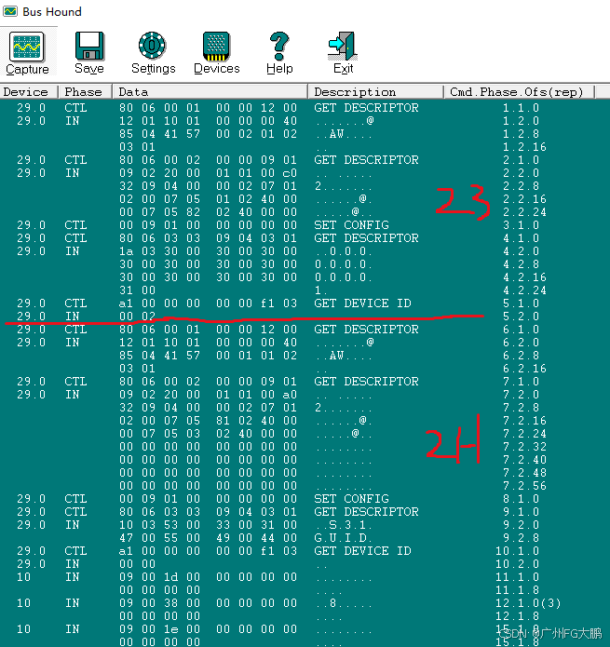This screenshot has width=610, height=647.
Task: Click the Bus Hound title bar icon
Action: point(9,11)
